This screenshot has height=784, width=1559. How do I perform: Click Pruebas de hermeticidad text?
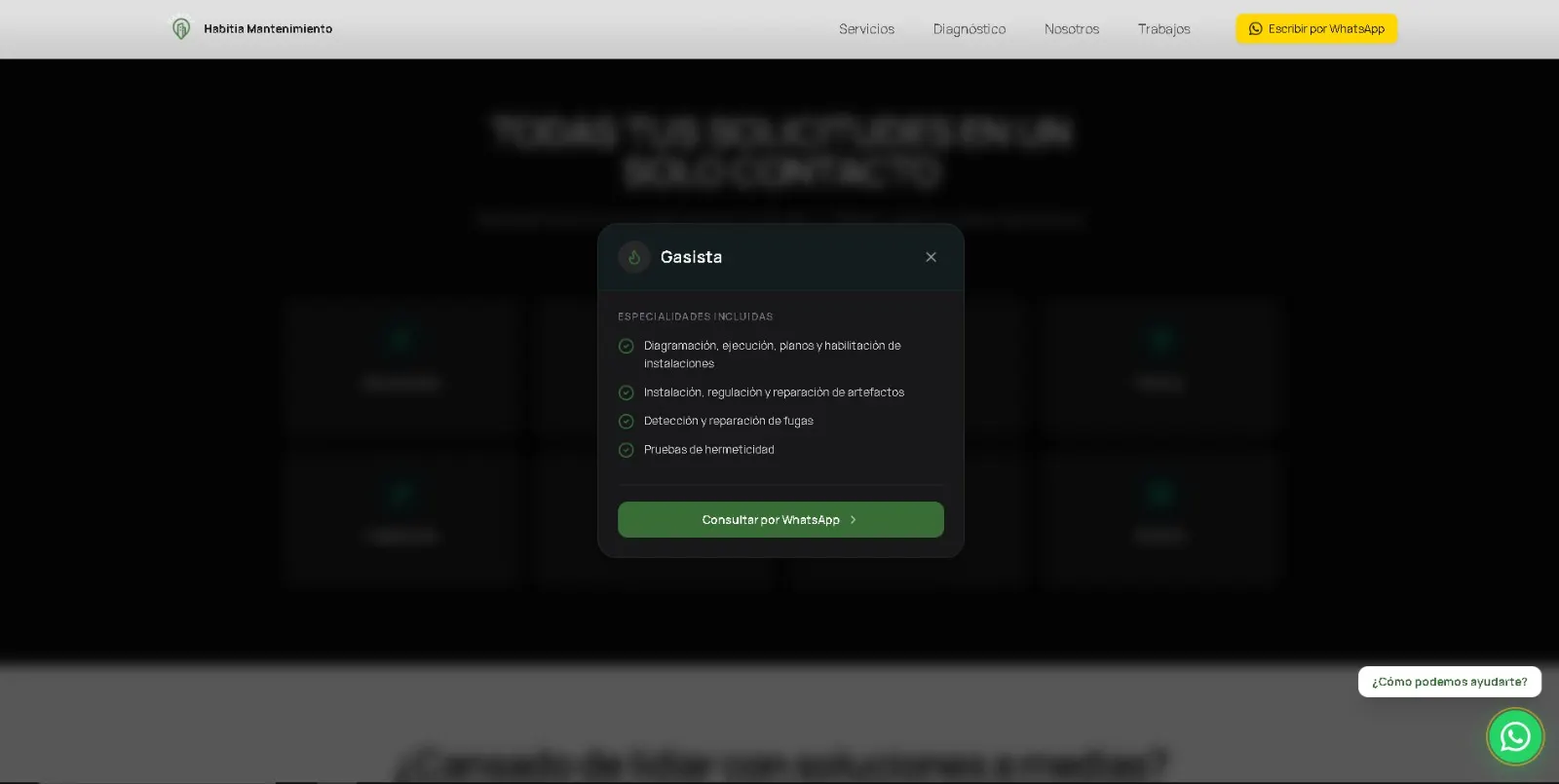709,450
